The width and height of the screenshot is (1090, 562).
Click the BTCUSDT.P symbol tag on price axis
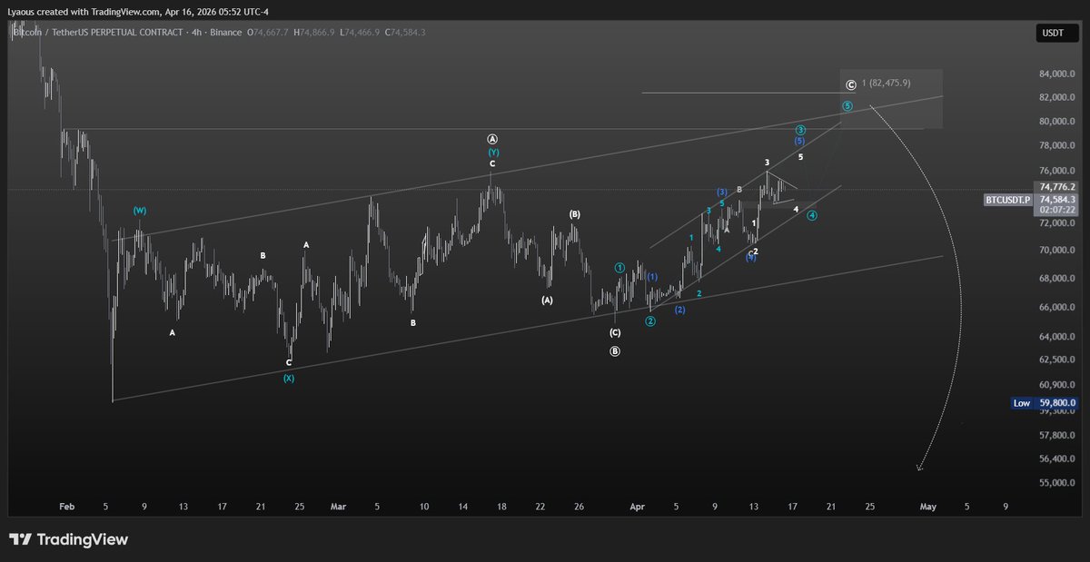pyautogui.click(x=1008, y=199)
